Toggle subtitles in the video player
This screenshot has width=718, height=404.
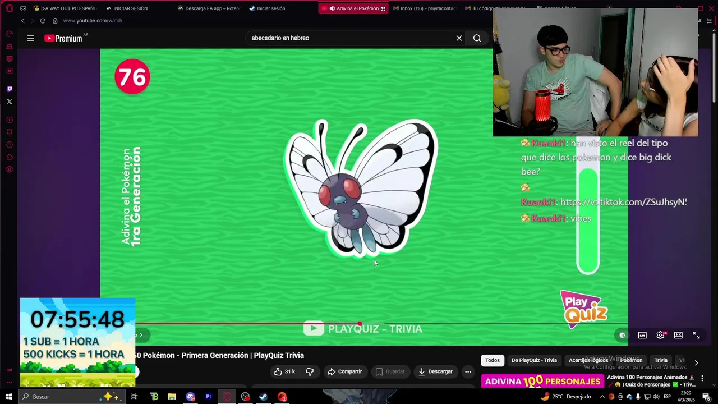[x=642, y=336]
